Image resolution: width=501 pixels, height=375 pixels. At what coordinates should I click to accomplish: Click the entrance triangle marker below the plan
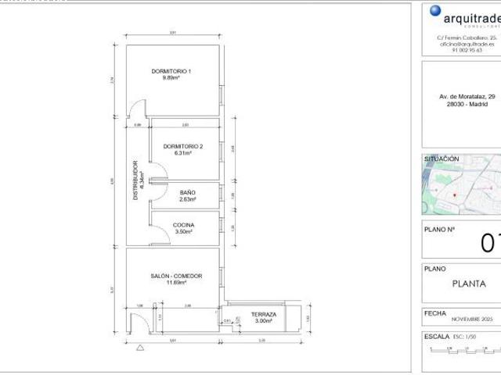tap(139, 346)
